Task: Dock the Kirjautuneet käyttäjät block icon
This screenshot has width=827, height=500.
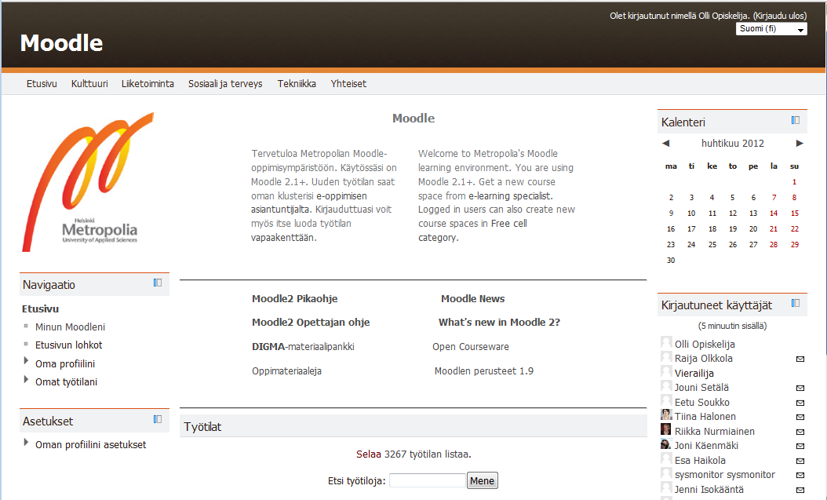Action: click(796, 303)
